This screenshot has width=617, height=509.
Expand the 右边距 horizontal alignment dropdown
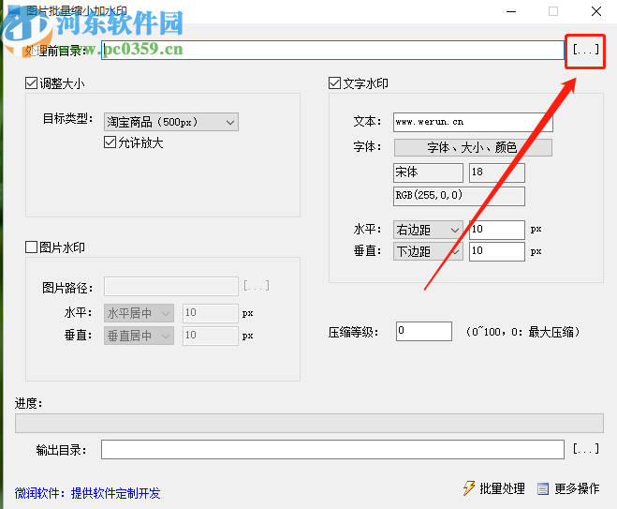coord(428,230)
